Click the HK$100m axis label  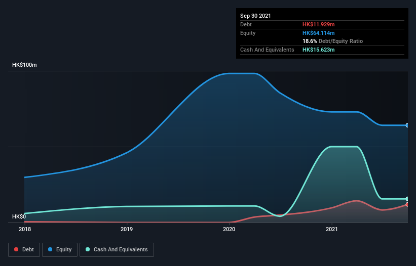[x=24, y=65]
